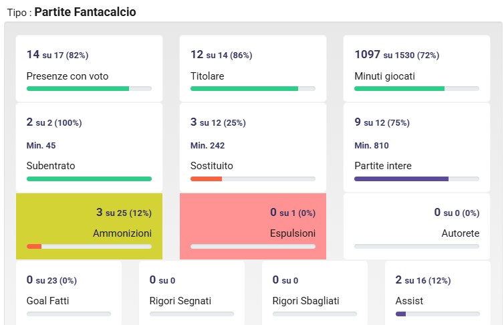Click the Presenze con voto progress bar

[89, 88]
